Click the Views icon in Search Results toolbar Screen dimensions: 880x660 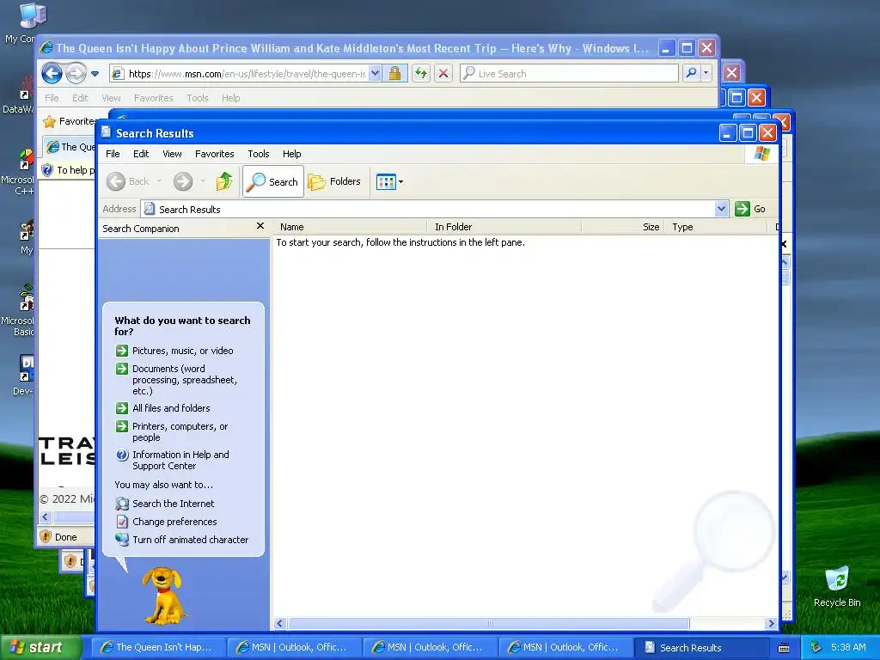[386, 182]
